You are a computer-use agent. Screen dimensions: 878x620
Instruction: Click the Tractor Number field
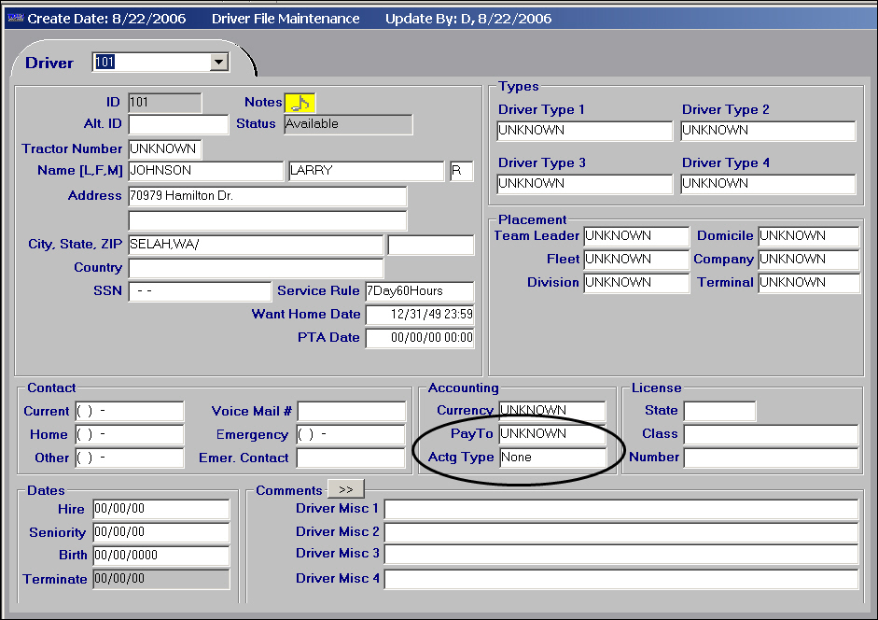coord(164,149)
